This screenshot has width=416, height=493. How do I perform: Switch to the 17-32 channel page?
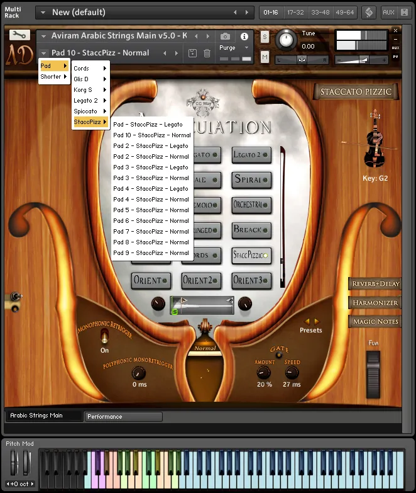click(295, 12)
